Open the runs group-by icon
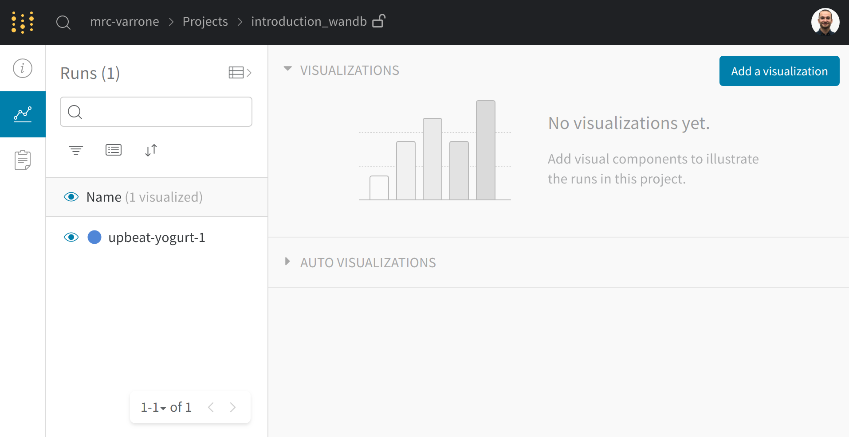The width and height of the screenshot is (849, 437). tap(114, 150)
